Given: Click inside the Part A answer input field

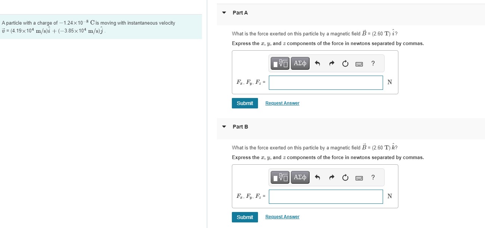Looking at the screenshot, I should (326, 82).
